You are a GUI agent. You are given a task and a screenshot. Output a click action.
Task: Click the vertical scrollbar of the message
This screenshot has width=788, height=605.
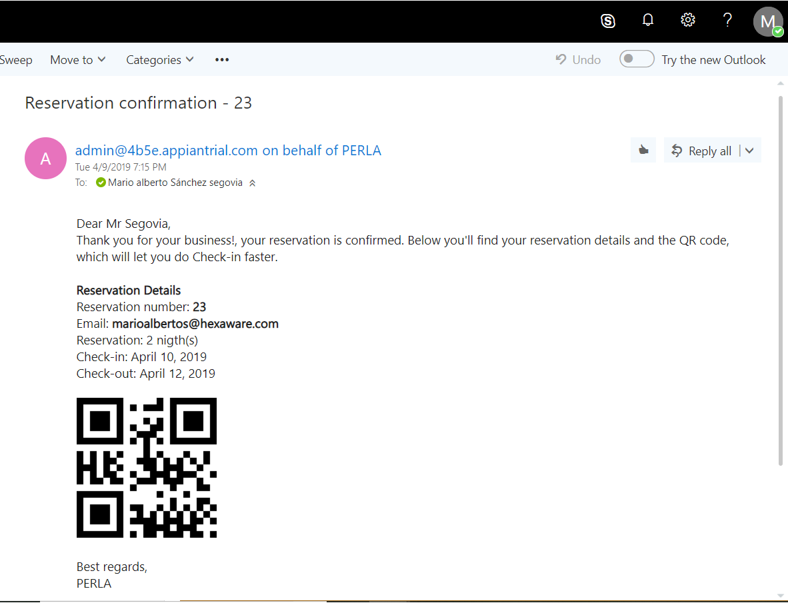tap(780, 281)
